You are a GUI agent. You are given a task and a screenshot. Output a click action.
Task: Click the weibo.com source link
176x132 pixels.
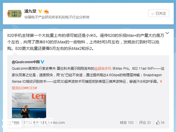click(x=57, y=123)
